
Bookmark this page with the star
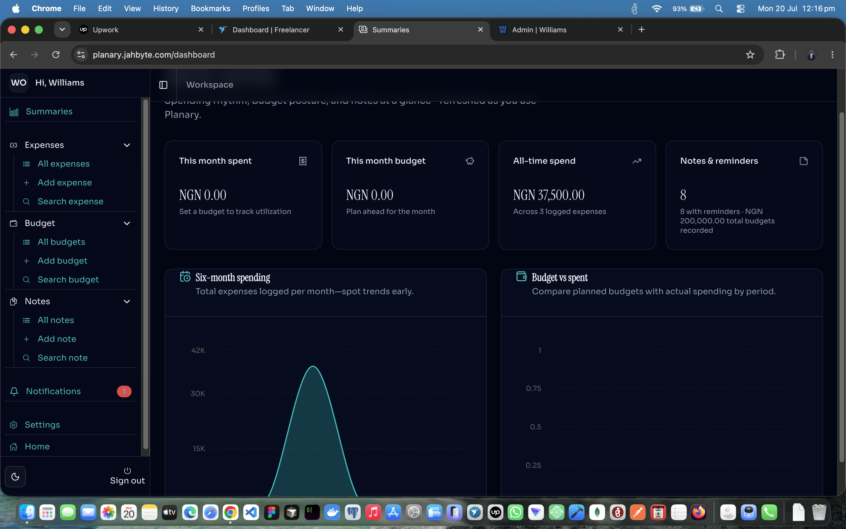click(750, 55)
